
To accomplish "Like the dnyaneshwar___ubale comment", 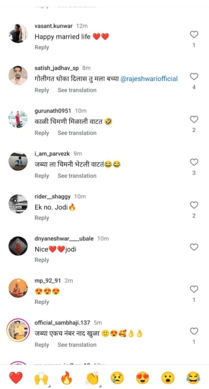I will point(194,247).
